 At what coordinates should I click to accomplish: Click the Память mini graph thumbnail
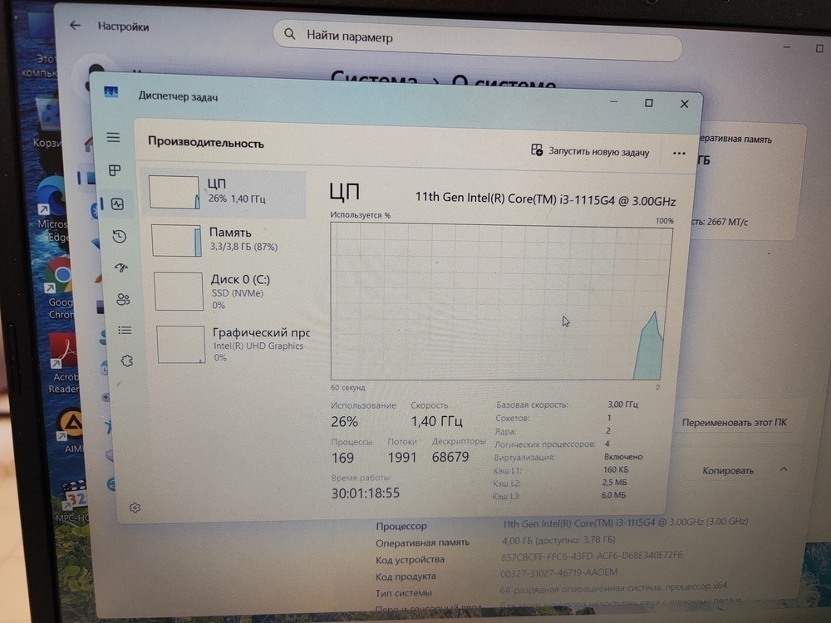point(176,241)
